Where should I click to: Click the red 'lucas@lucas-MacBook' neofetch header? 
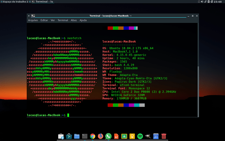point(119,42)
